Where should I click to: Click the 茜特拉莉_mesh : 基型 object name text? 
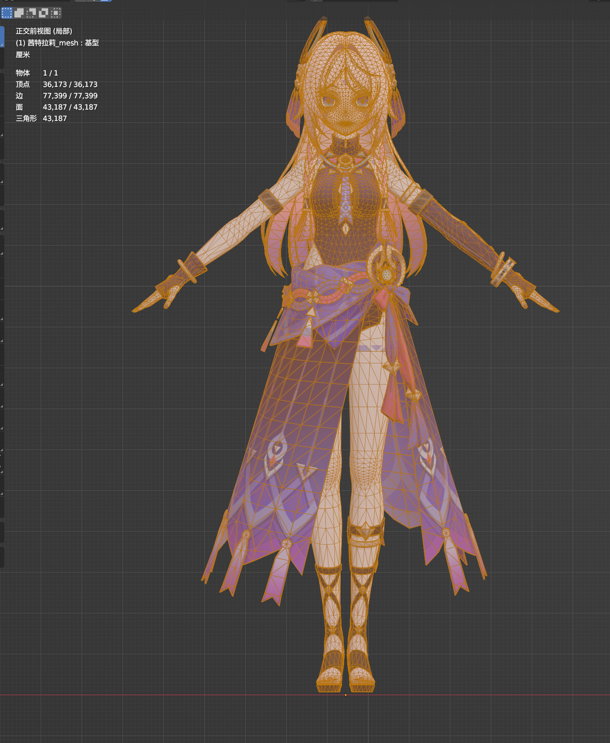point(63,43)
